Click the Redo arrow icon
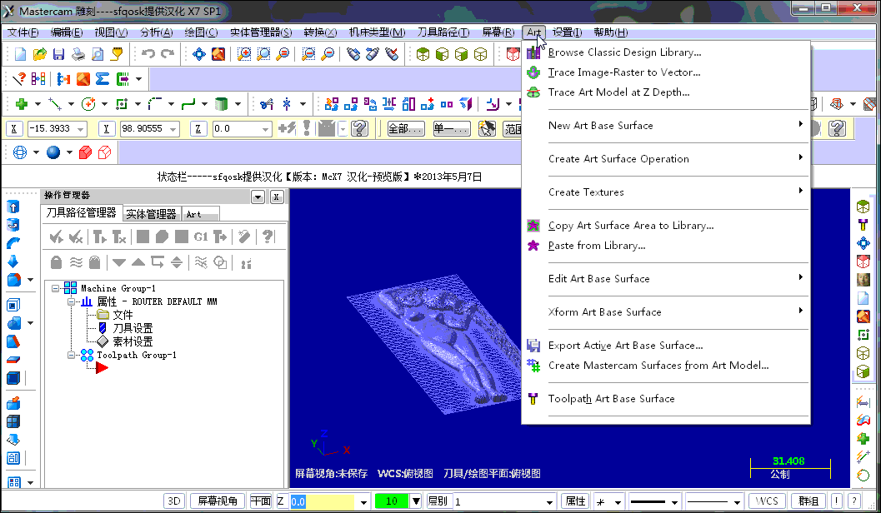881x513 pixels. pos(168,54)
